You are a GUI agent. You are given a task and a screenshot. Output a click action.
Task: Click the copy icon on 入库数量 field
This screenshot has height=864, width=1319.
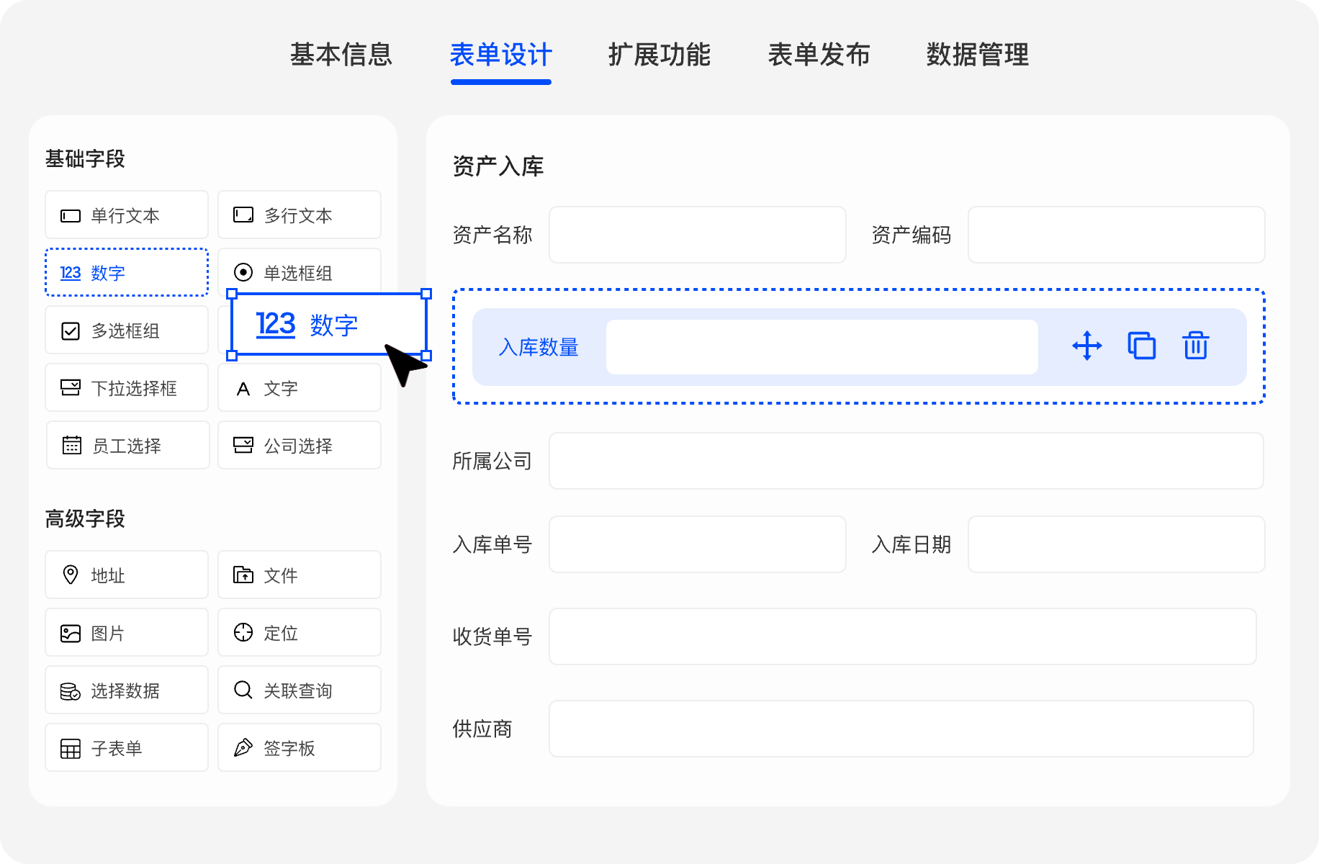[x=1141, y=346]
